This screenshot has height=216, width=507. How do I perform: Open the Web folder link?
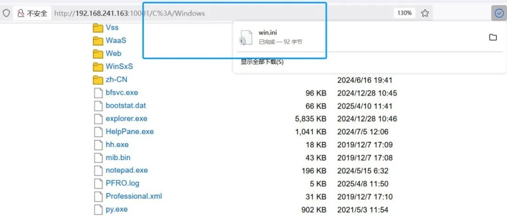114,54
